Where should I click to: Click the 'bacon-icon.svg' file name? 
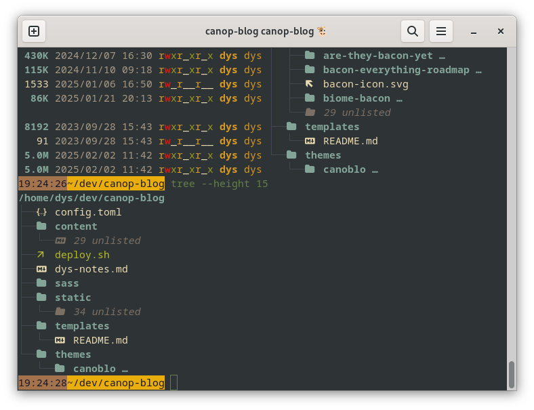click(x=366, y=84)
